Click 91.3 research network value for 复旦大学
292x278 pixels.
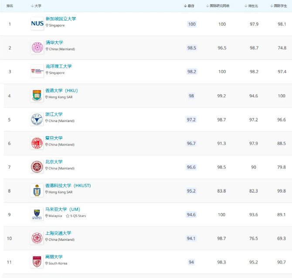221,144
